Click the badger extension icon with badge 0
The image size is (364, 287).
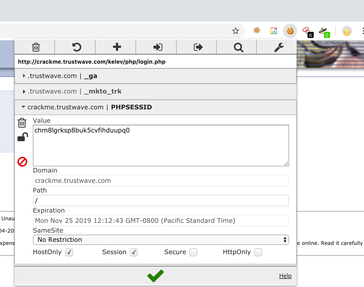(324, 32)
